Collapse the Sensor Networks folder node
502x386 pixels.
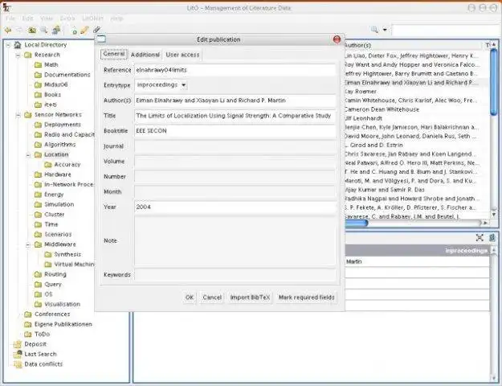pos(18,115)
